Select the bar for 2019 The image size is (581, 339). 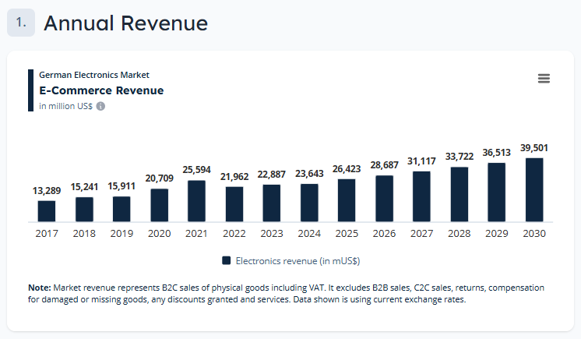[x=121, y=209]
